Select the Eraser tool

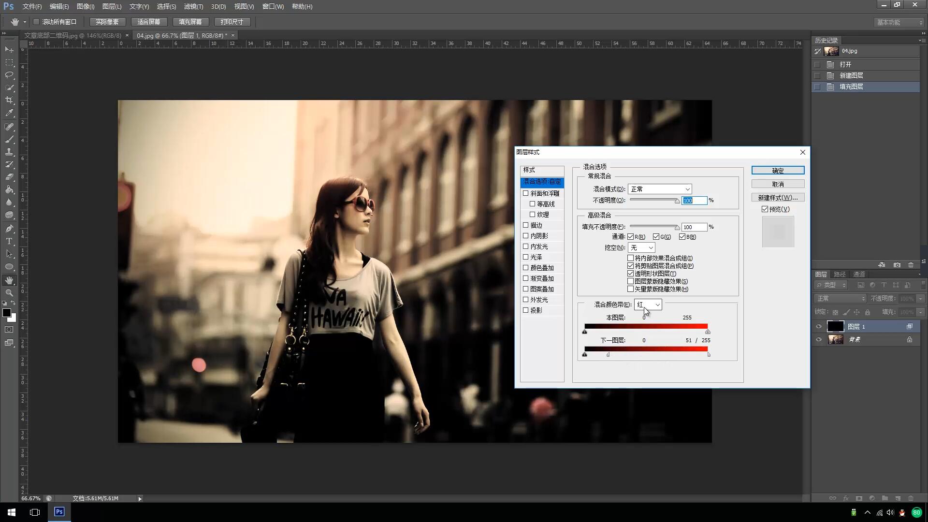(9, 177)
